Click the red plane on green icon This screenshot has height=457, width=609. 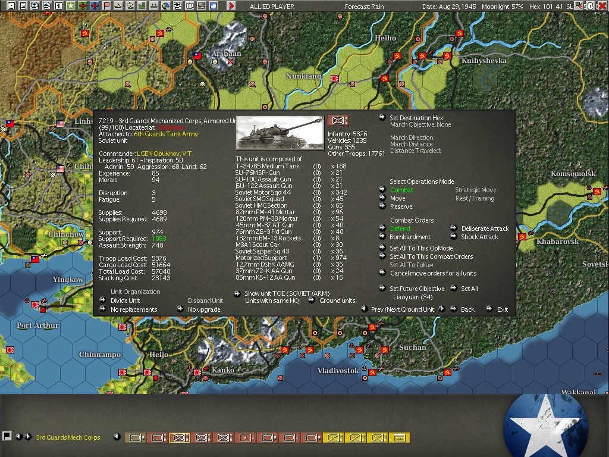tap(83, 6)
